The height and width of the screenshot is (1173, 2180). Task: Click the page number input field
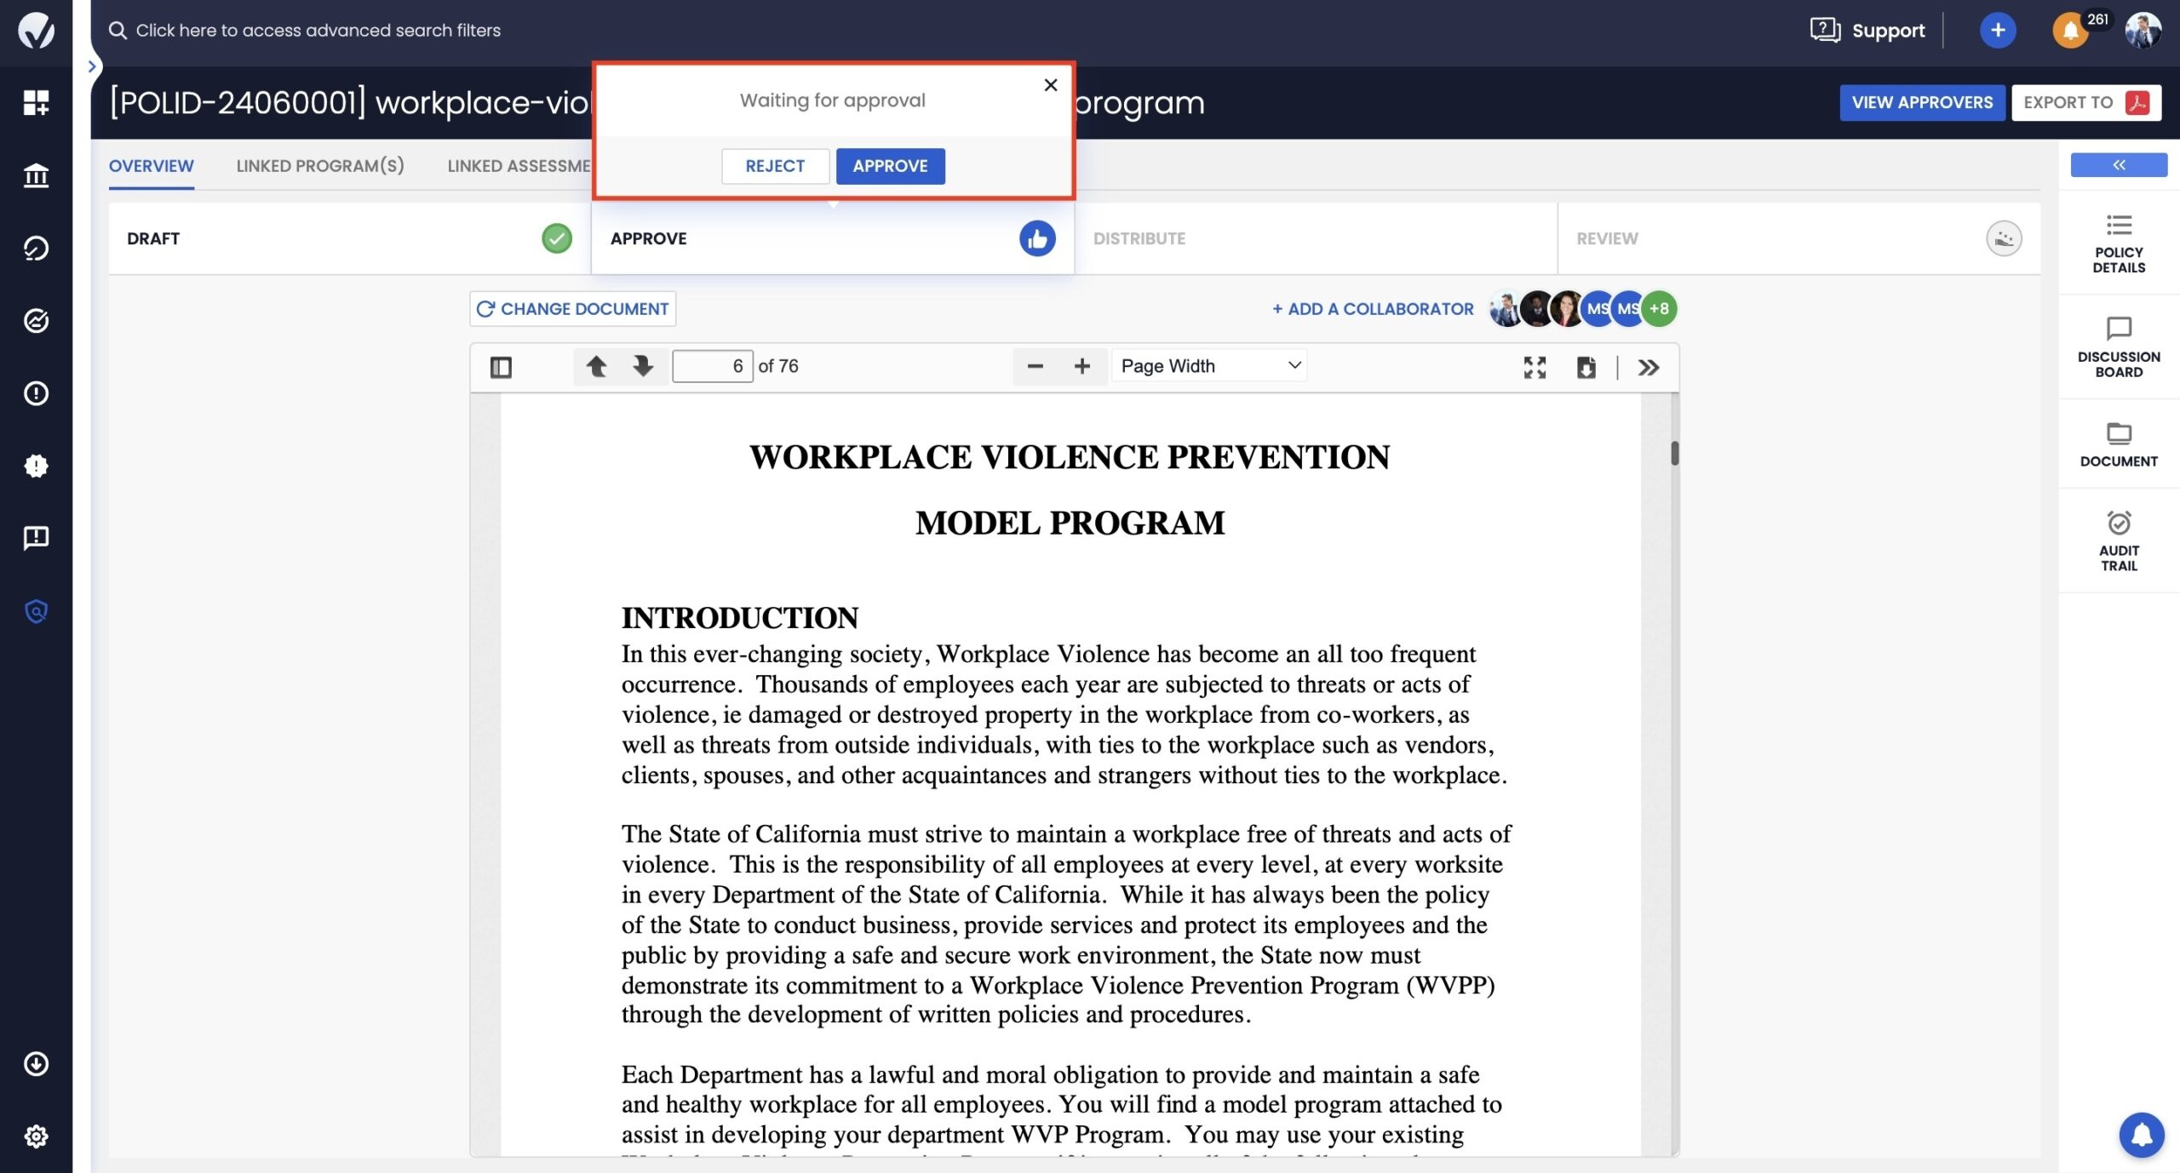[x=712, y=367]
